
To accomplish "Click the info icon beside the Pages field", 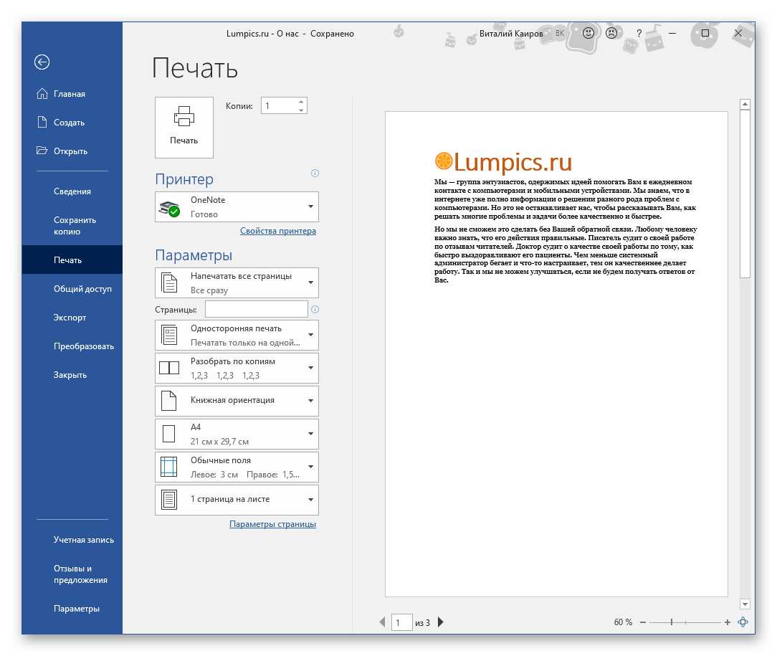I will [315, 310].
